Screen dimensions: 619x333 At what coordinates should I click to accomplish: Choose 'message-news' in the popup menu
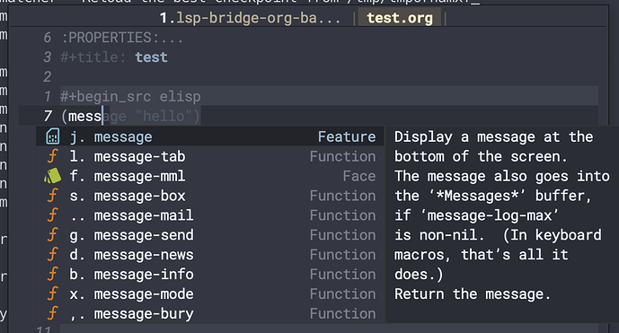click(x=210, y=255)
